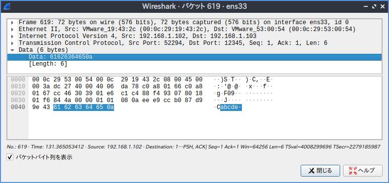Click highlighted ASCII text abcde
This screenshot has width=389, height=183.
click(231, 108)
